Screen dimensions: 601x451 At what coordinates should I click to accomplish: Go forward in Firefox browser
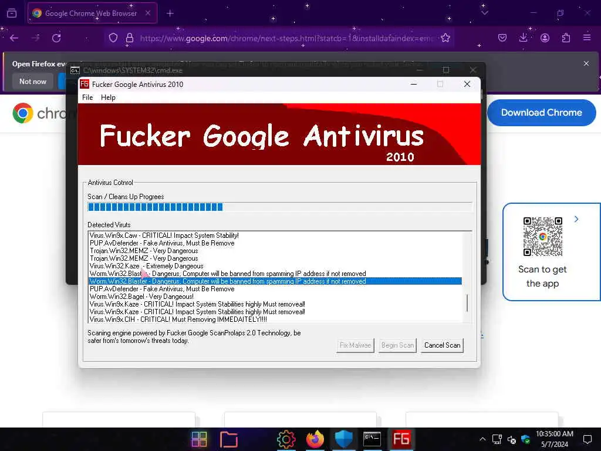point(35,38)
